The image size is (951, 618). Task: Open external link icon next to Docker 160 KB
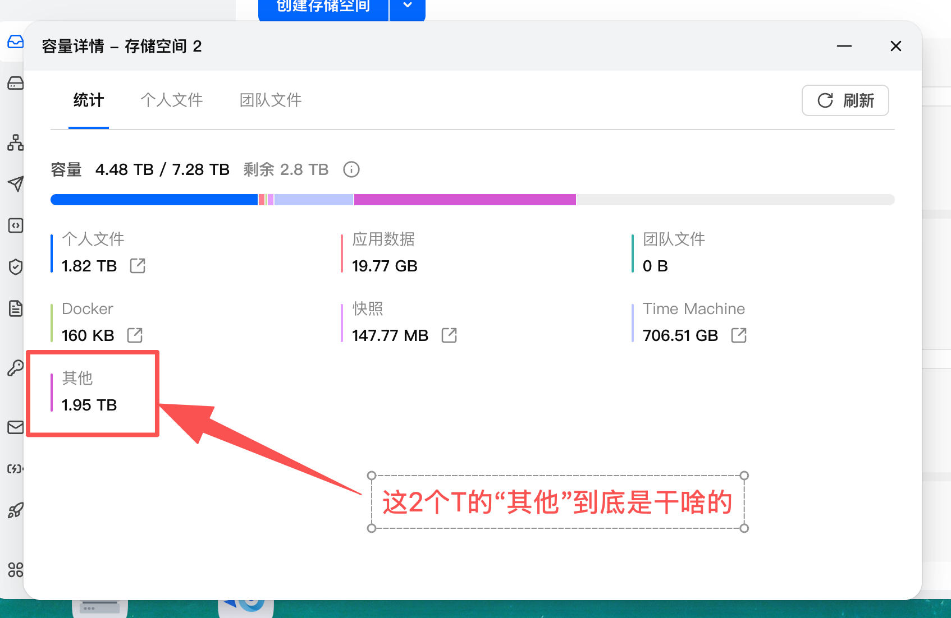click(x=135, y=335)
